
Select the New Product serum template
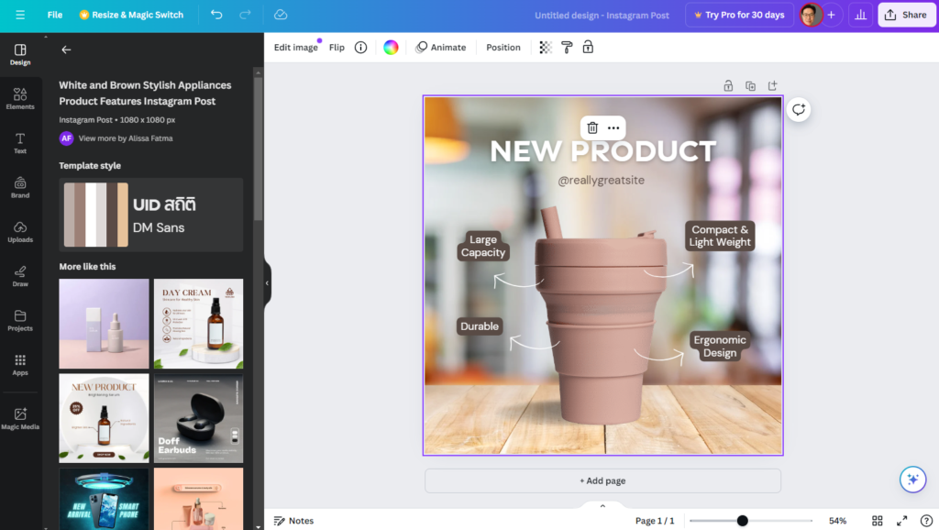(x=104, y=418)
